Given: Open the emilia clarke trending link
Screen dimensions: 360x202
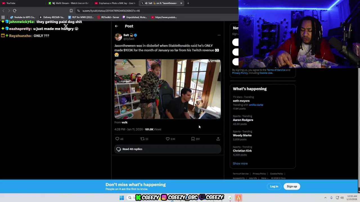Looking at the screenshot, I should [x=256, y=105].
